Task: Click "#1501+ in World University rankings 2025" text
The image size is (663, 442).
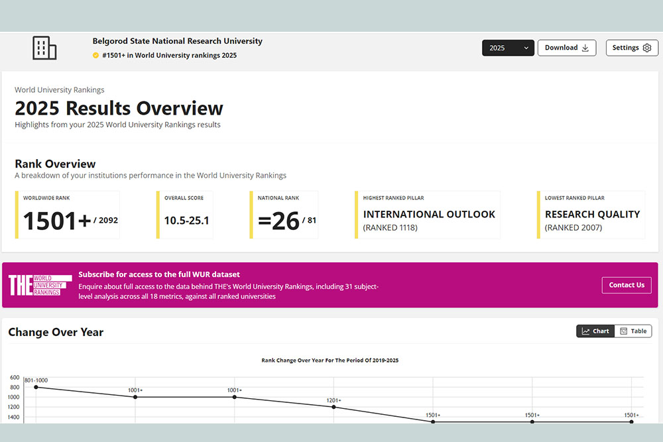Action: click(169, 56)
